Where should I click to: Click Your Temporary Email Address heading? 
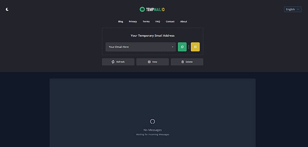pos(153,36)
